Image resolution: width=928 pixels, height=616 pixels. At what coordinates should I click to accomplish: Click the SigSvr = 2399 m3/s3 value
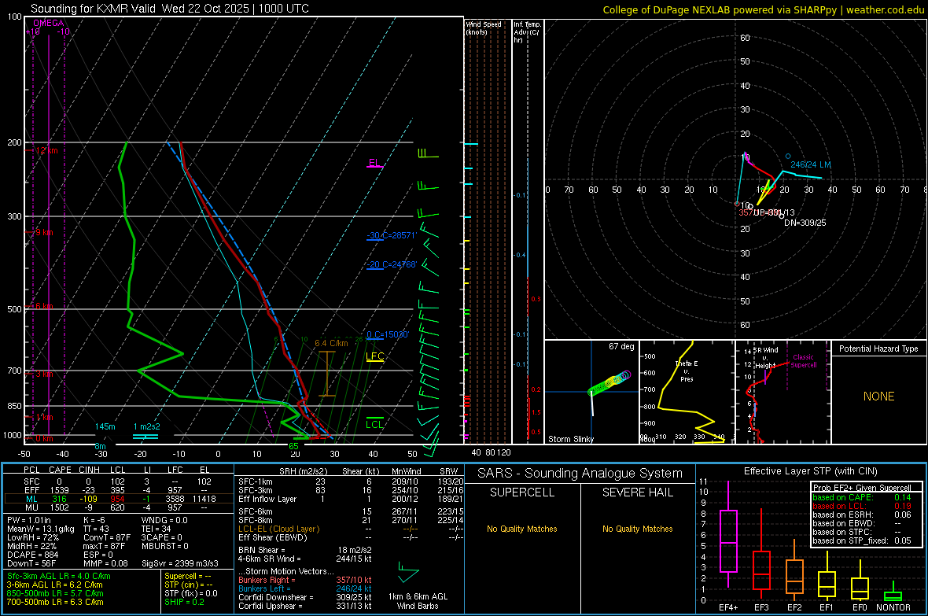pos(180,563)
